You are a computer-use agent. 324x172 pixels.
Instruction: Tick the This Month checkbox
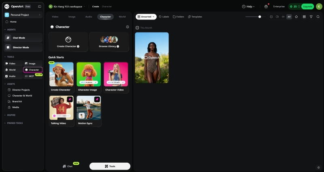pos(137,28)
